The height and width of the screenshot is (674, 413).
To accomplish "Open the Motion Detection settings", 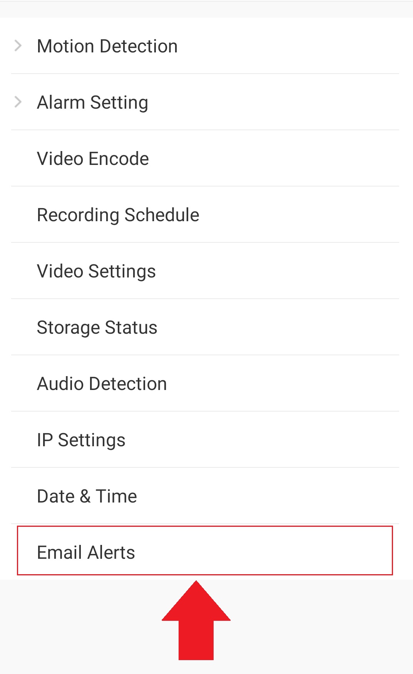I will coord(107,46).
